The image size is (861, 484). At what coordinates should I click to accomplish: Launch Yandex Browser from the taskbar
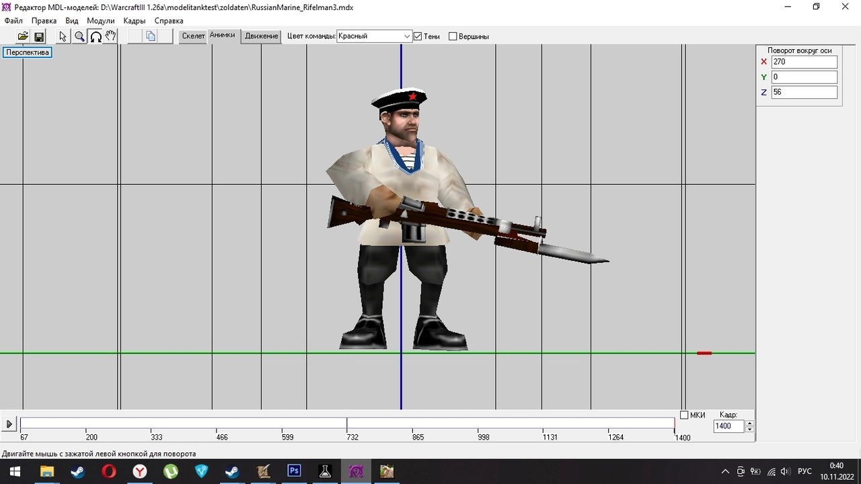tap(139, 471)
